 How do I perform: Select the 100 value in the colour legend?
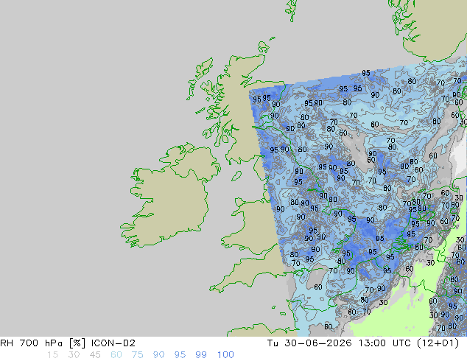pyautogui.click(x=225, y=355)
